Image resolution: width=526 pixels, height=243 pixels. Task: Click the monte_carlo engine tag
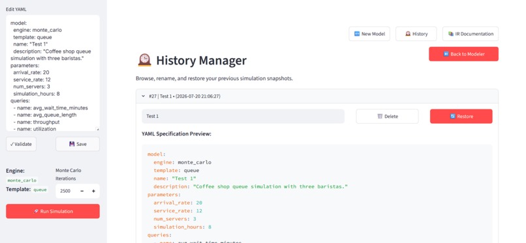(22, 180)
